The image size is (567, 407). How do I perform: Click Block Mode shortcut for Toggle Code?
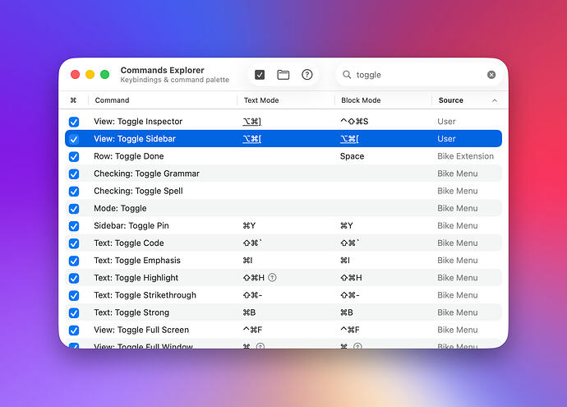[x=350, y=243]
